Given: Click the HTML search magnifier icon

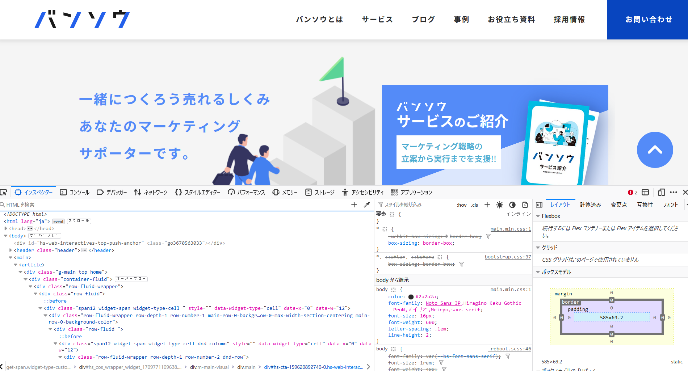Looking at the screenshot, I should 3,205.
